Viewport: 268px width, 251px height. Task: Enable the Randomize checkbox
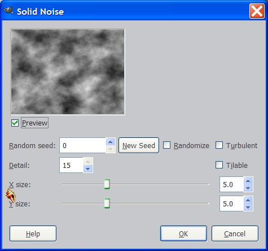[x=166, y=145]
